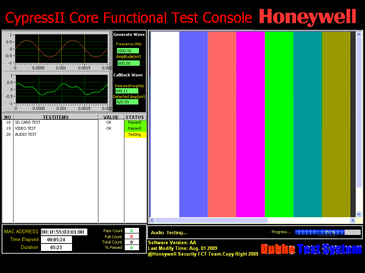Click the CallBack Wave green graph
Viewport: 365px width, 273px height.
click(62, 89)
